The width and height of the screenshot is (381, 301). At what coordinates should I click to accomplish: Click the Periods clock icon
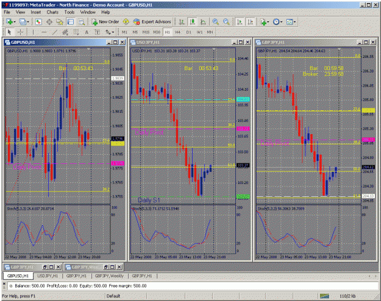coord(276,22)
